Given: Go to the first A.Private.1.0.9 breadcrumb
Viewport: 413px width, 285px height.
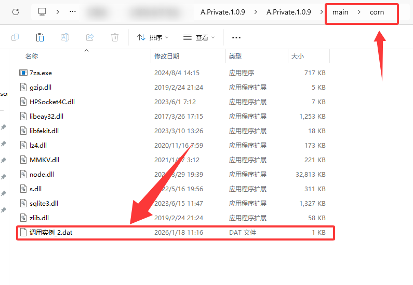Looking at the screenshot, I should pos(222,12).
